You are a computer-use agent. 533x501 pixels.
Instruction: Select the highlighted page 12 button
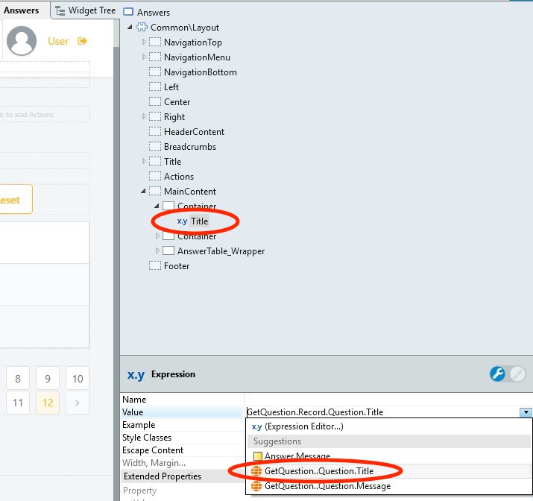click(48, 403)
